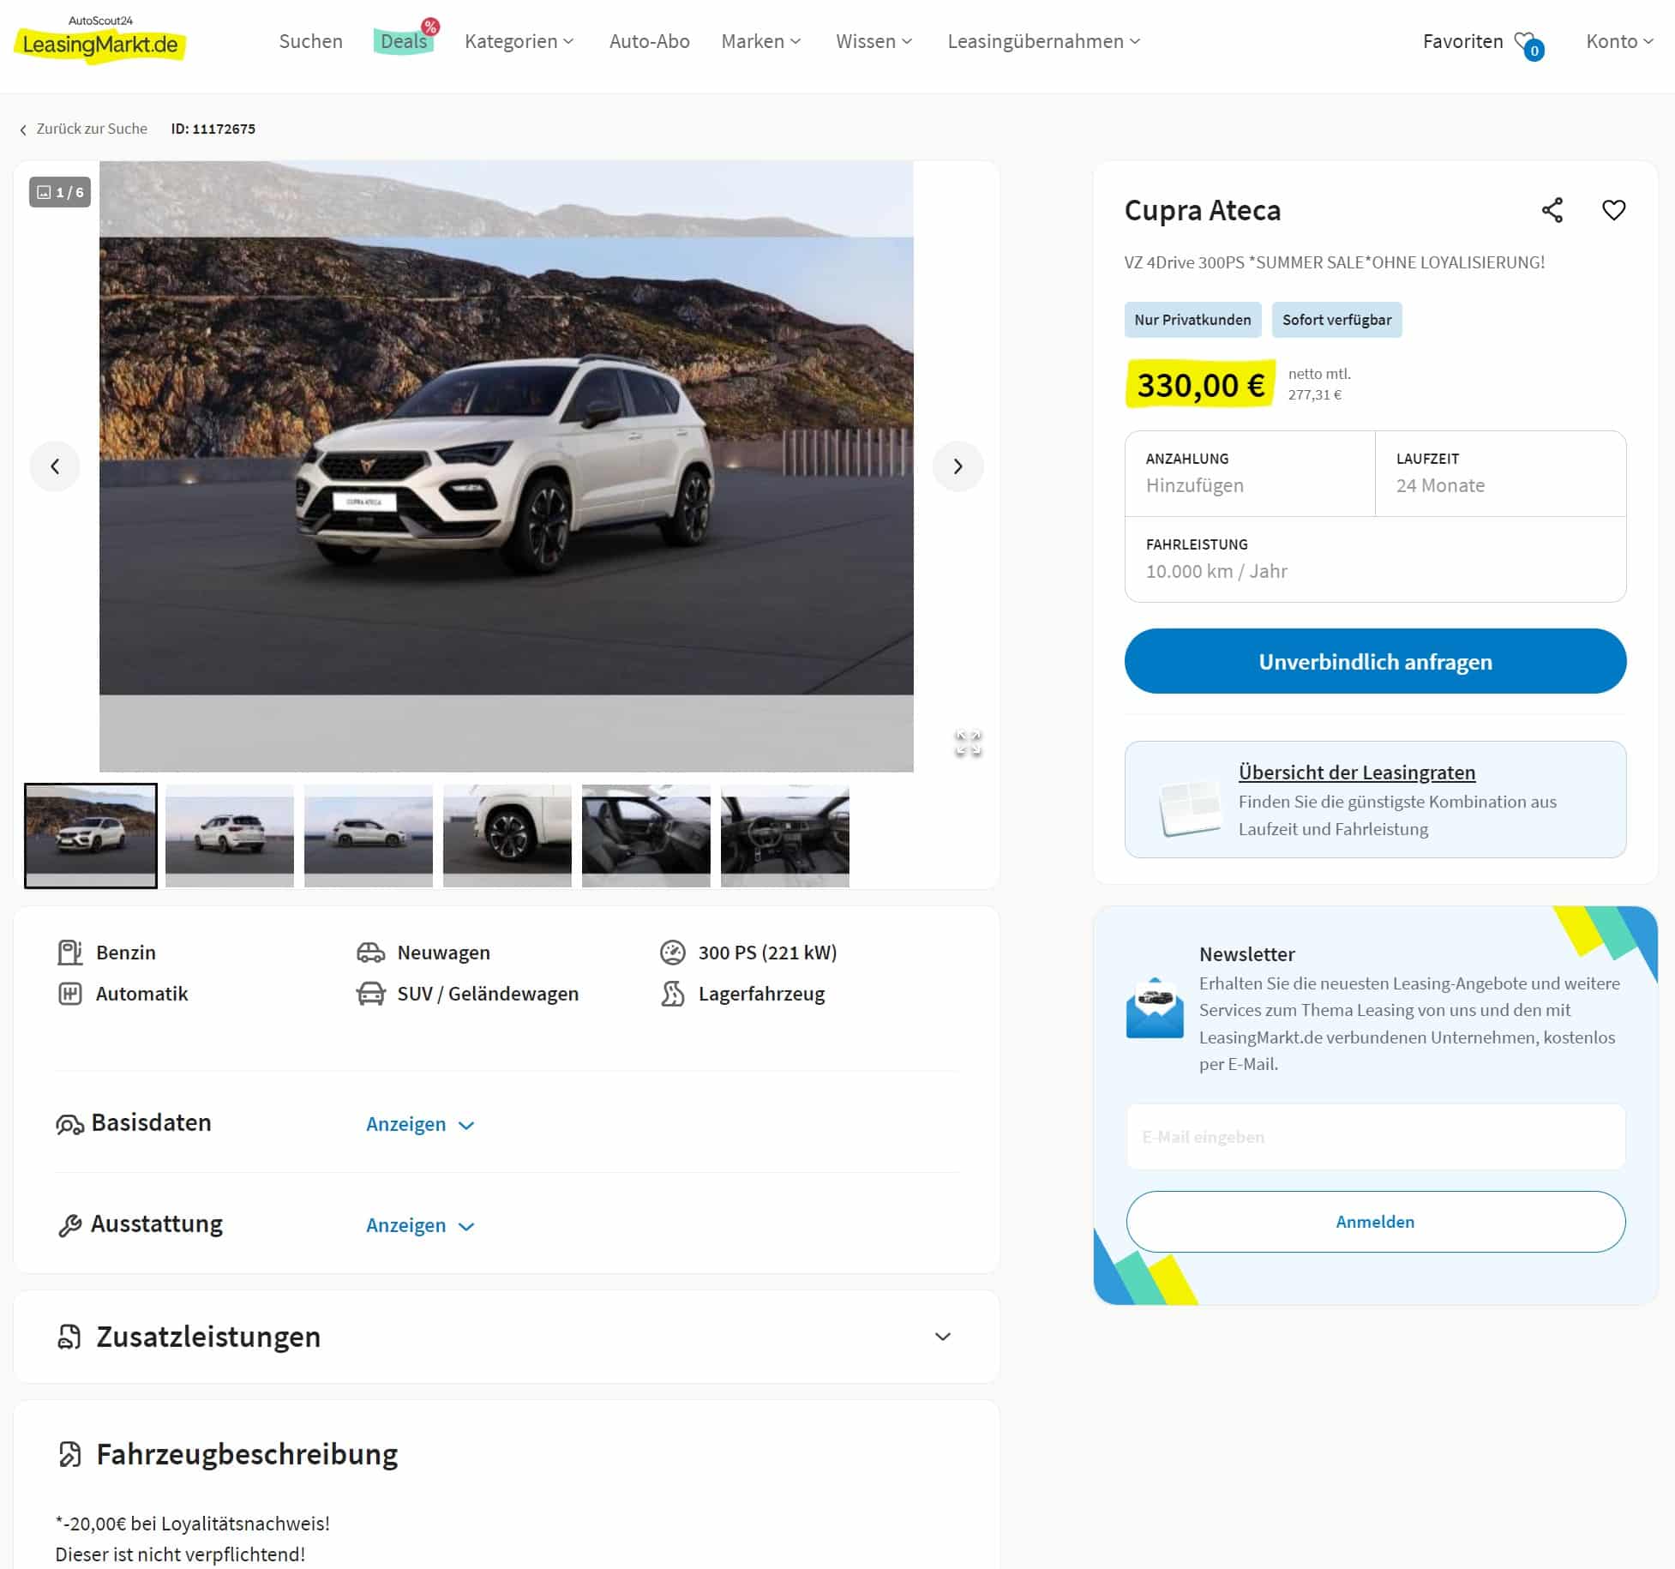
Task: Click the Neuwagen car icon
Action: [x=370, y=953]
